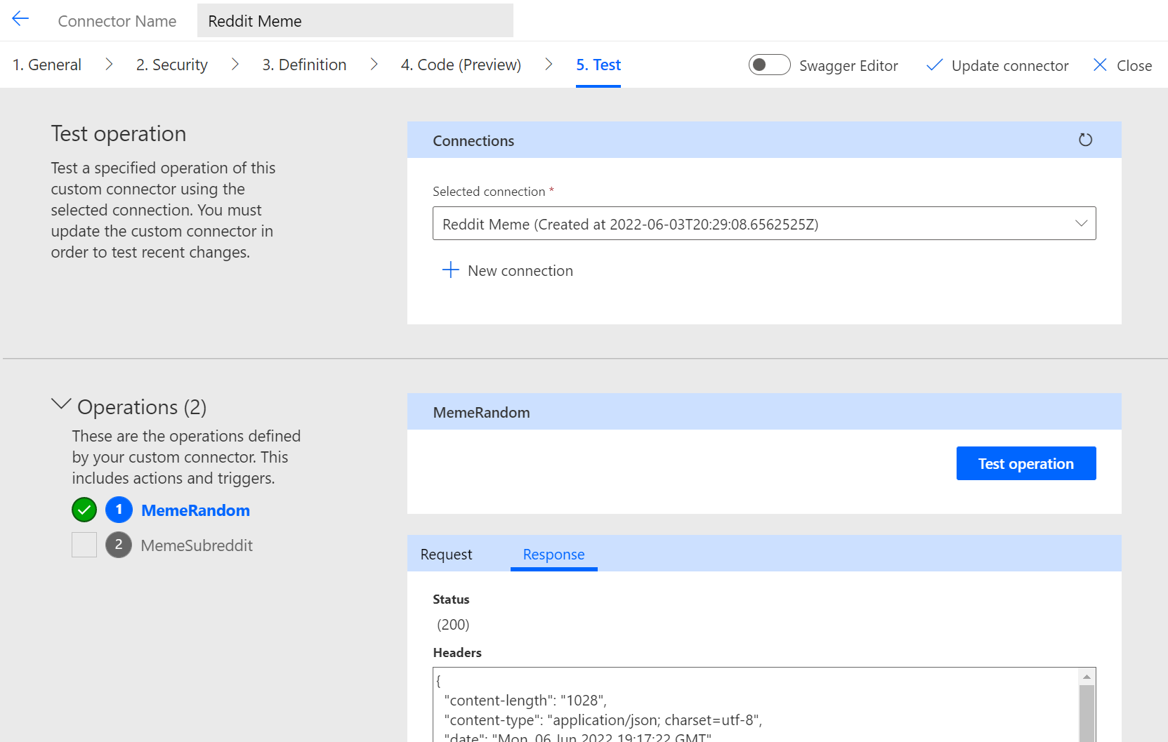The width and height of the screenshot is (1168, 742).
Task: Click the Connections panel heading
Action: 473,140
